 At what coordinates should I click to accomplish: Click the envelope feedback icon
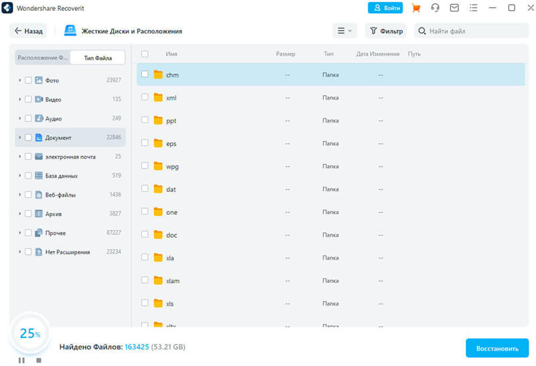[454, 8]
